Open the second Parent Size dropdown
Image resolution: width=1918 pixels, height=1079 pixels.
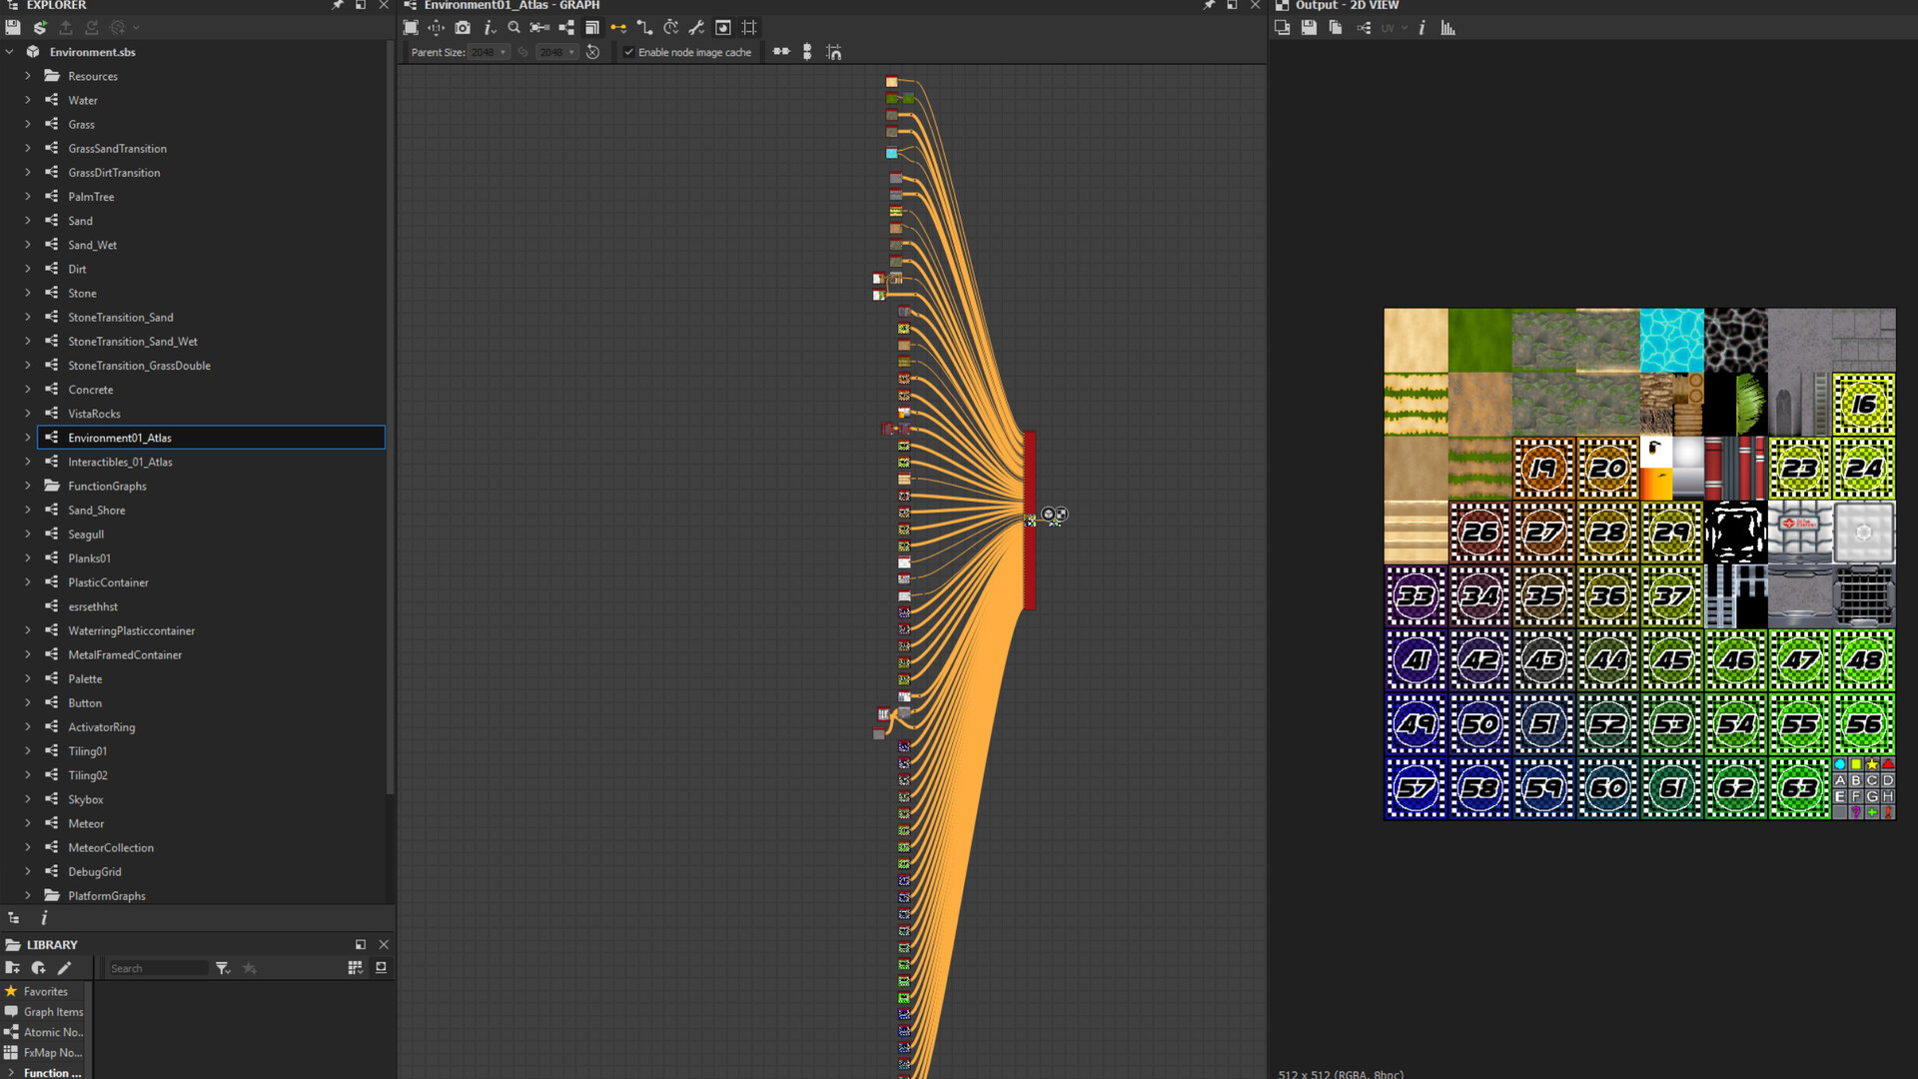(556, 52)
